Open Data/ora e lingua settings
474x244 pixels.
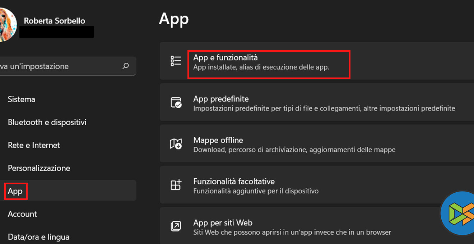[x=38, y=237]
